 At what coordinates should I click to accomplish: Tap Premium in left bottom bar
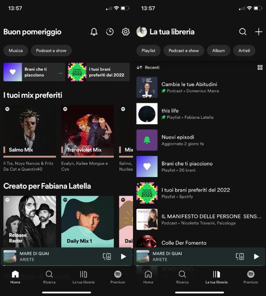(118, 277)
